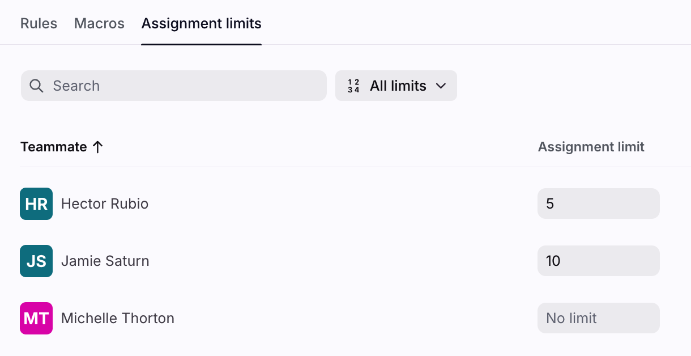Image resolution: width=691 pixels, height=356 pixels.
Task: Click the numbers icon in the limits filter
Action: click(x=353, y=86)
